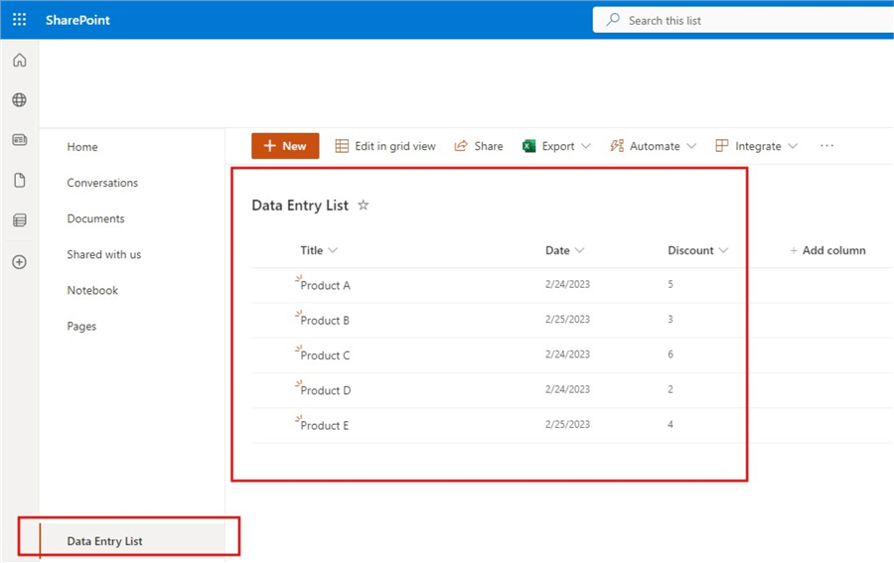Open the Date column header menu
This screenshot has width=894, height=563.
point(564,250)
